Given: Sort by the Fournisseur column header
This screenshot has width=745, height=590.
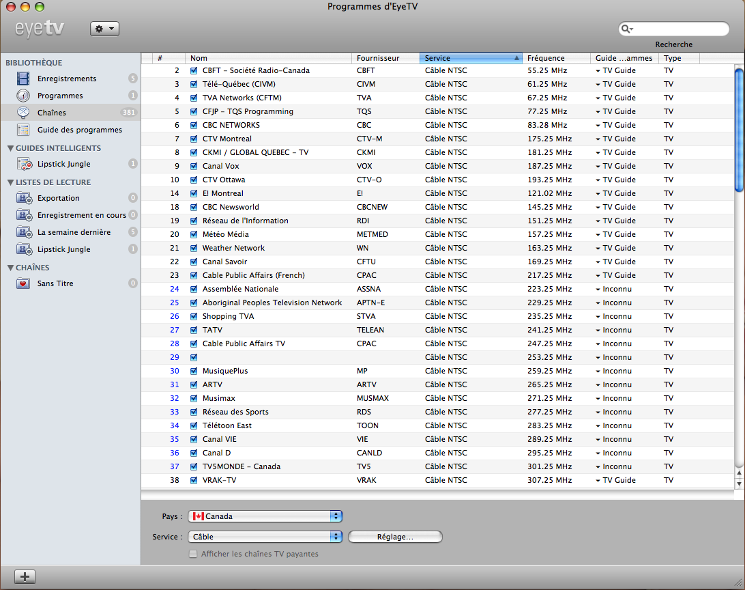Looking at the screenshot, I should [x=385, y=58].
